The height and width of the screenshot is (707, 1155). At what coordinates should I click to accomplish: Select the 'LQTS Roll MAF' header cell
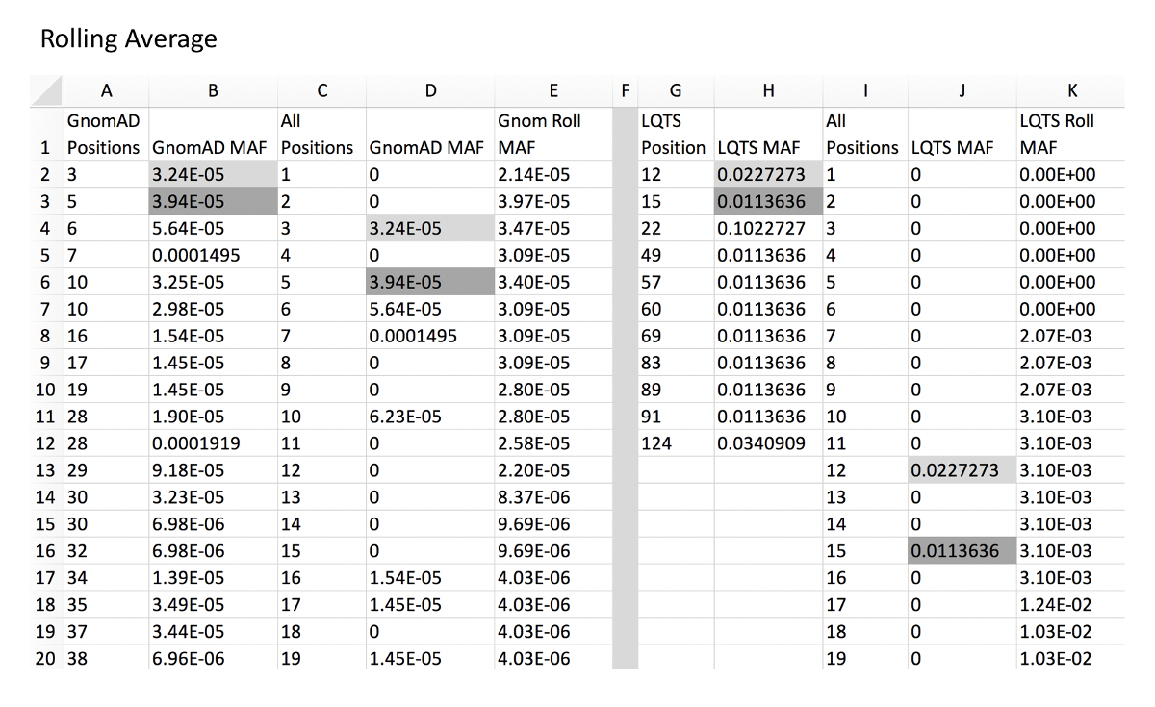click(x=1070, y=135)
